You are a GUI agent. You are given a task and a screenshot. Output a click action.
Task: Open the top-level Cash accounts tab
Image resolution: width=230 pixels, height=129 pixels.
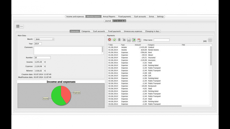tap(140, 17)
